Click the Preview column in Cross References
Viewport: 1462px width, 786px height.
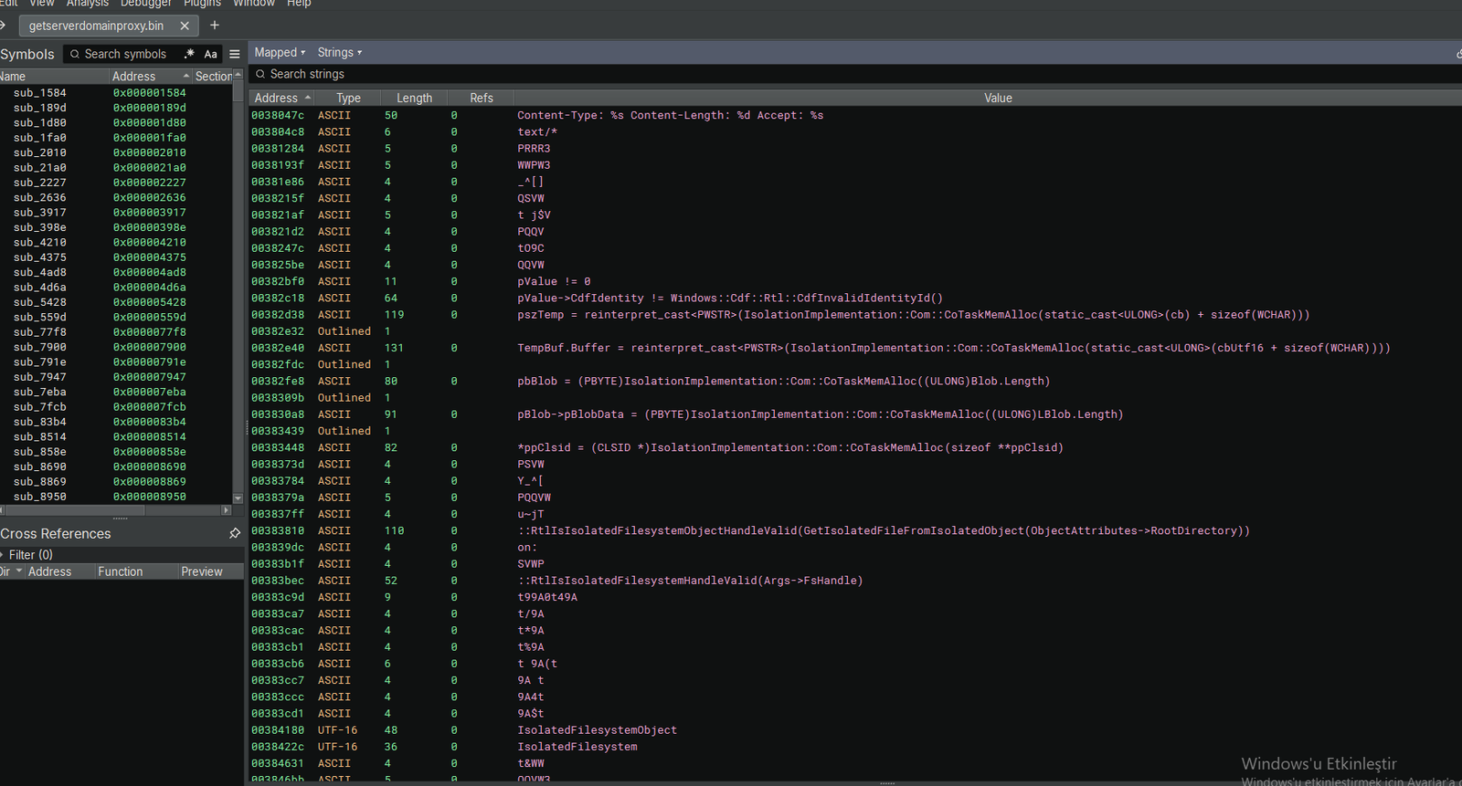210,571
